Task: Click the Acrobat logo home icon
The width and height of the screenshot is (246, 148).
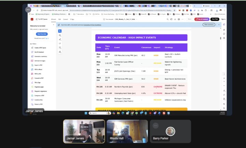Action: [31, 19]
